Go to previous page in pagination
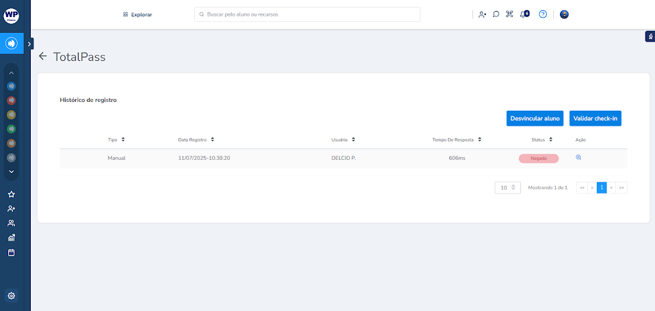Viewport: 655px width, 311px height. pyautogui.click(x=592, y=188)
